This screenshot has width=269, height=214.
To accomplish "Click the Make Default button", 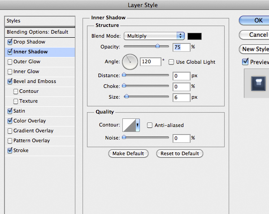I will click(128, 153).
